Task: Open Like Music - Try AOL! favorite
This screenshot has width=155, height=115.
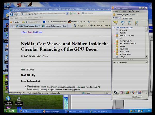Action: tap(78, 22)
